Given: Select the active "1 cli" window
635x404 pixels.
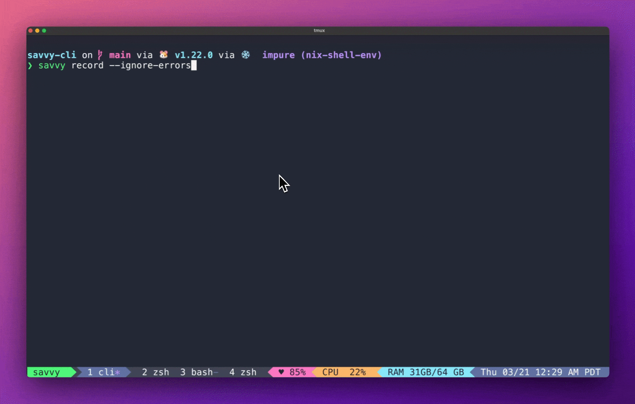Looking at the screenshot, I should click(102, 372).
